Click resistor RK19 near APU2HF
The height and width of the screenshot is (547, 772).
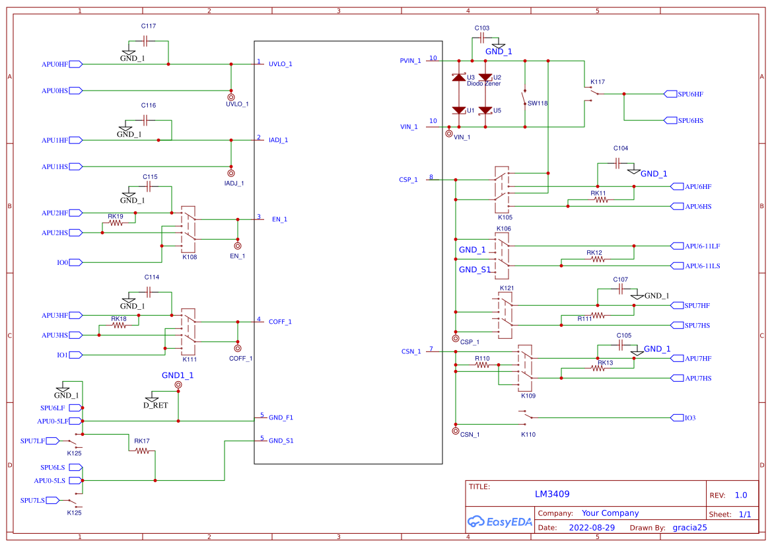click(116, 223)
